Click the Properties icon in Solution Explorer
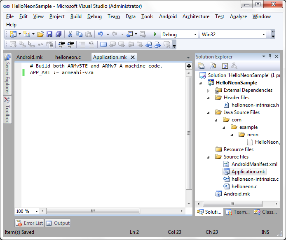286x240 pixels. coord(201,66)
